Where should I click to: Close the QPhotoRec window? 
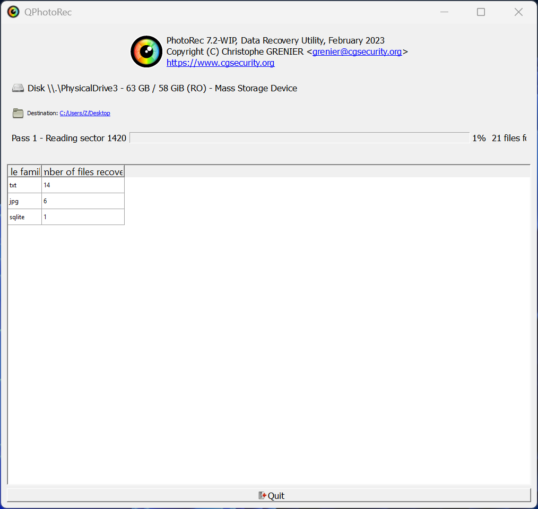pos(518,12)
